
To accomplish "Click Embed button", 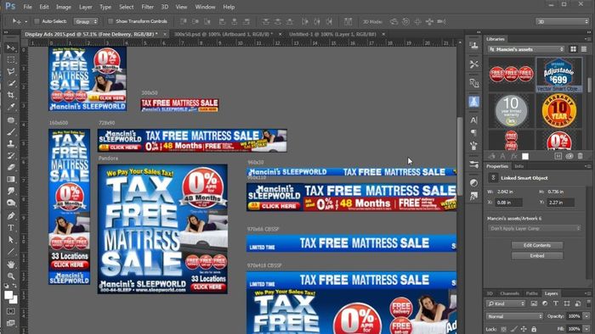I will (537, 256).
